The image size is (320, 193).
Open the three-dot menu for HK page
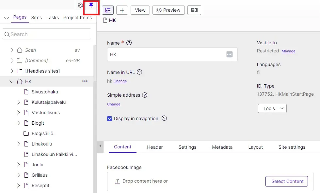pos(85,81)
